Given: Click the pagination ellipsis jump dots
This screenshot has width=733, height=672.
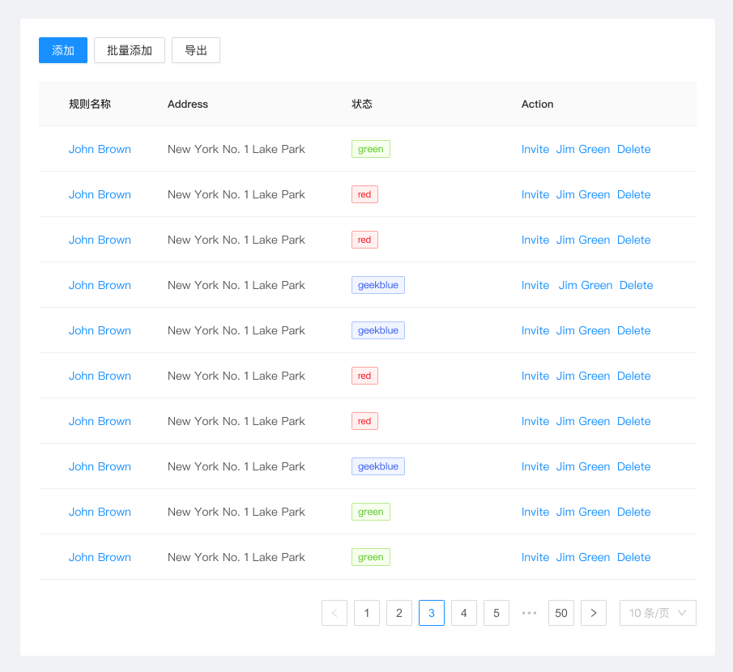Looking at the screenshot, I should point(529,613).
